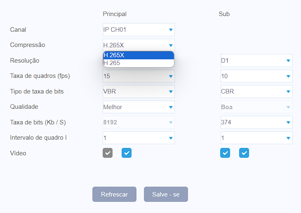Open Principal bit rate type VBR dropdown
This screenshot has width=301, height=213.
[x=139, y=91]
